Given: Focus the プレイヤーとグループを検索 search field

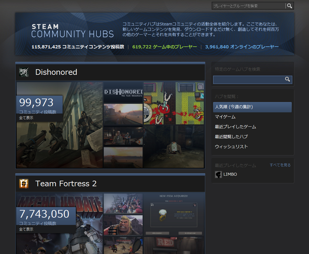Looking at the screenshot, I should coord(248,6).
